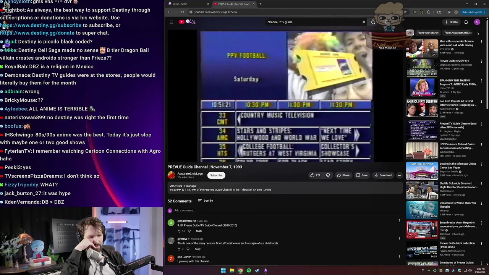Select the From AccurateCrabLegs chip
This screenshot has width=489, height=275.
click(x=458, y=33)
